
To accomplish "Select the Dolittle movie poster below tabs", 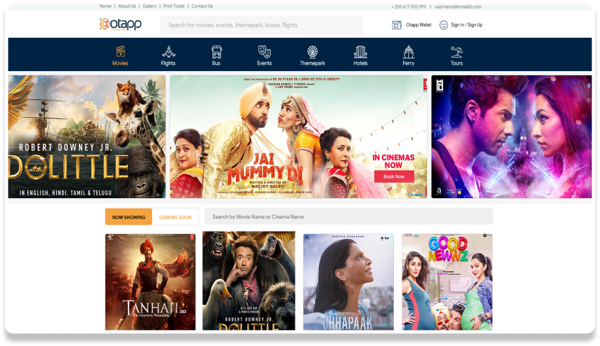I will point(248,281).
